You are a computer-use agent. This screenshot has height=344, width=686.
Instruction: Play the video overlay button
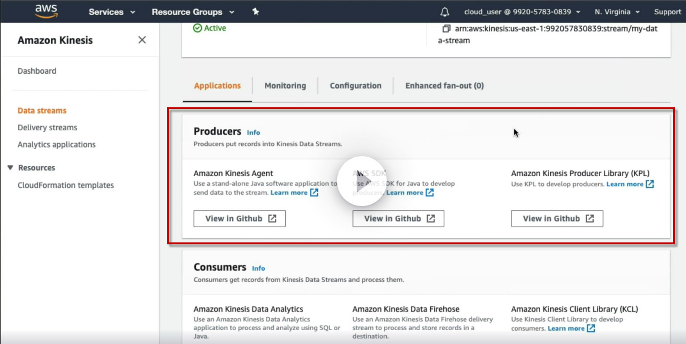[361, 181]
